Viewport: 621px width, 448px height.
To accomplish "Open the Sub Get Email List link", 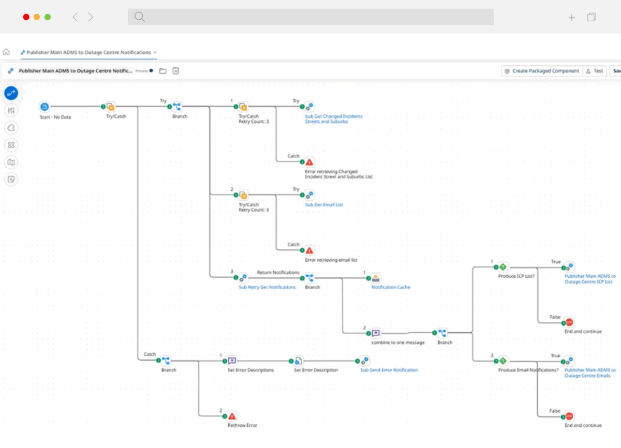I will pyautogui.click(x=323, y=205).
